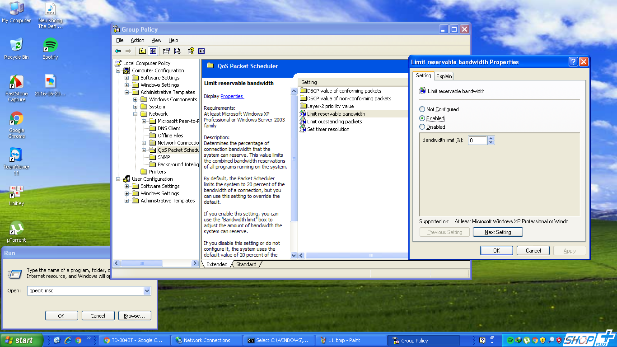This screenshot has width=617, height=347.
Task: Expand the Windows Components tree node
Action: tap(135, 99)
